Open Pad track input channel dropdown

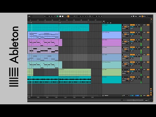click(126, 70)
